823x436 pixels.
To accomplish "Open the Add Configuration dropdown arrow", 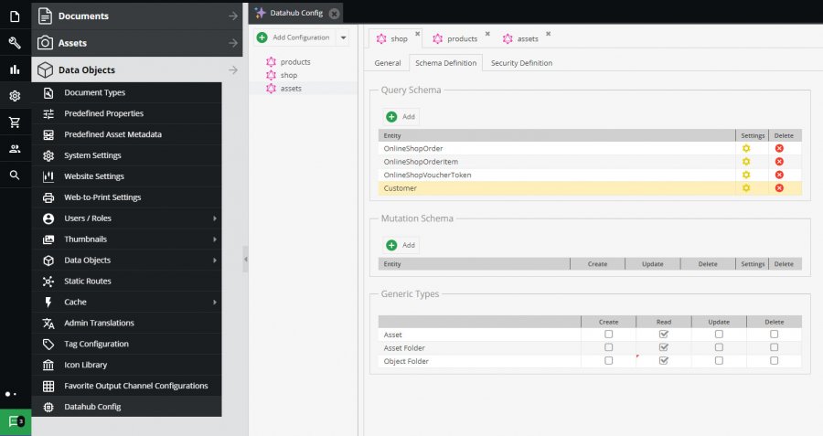I will (x=343, y=37).
